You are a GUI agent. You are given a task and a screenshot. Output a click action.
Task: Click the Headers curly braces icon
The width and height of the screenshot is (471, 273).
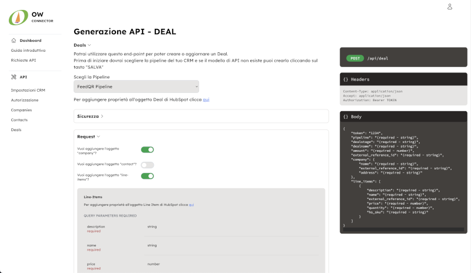tap(346, 79)
